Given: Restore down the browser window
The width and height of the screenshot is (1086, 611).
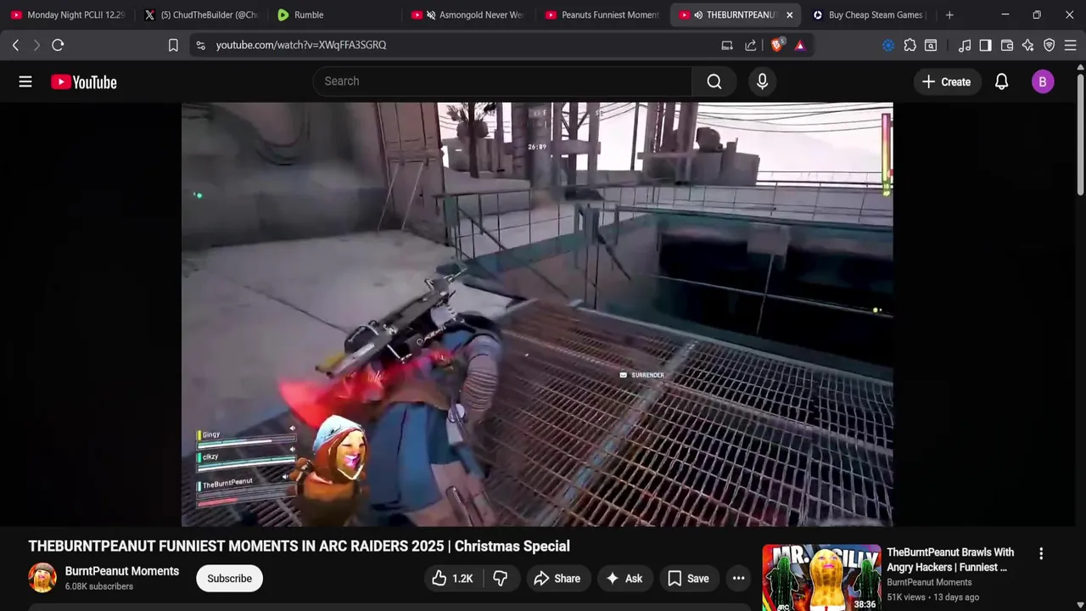Looking at the screenshot, I should point(1037,14).
